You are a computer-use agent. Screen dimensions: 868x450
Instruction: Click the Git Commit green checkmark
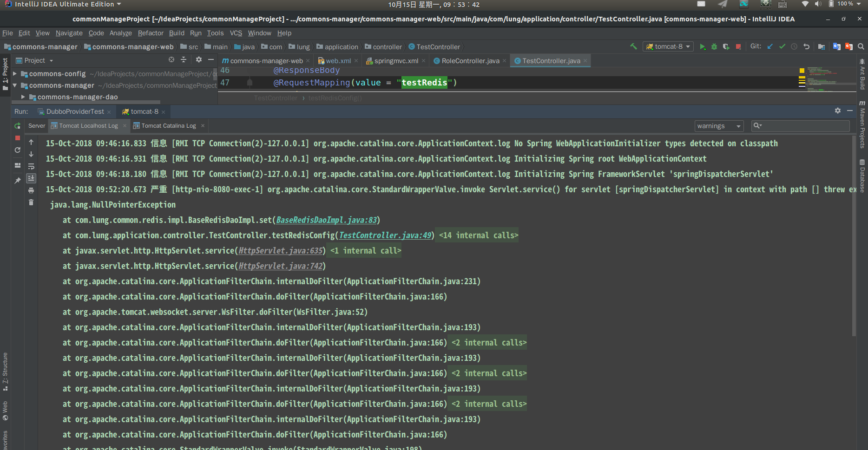click(782, 46)
